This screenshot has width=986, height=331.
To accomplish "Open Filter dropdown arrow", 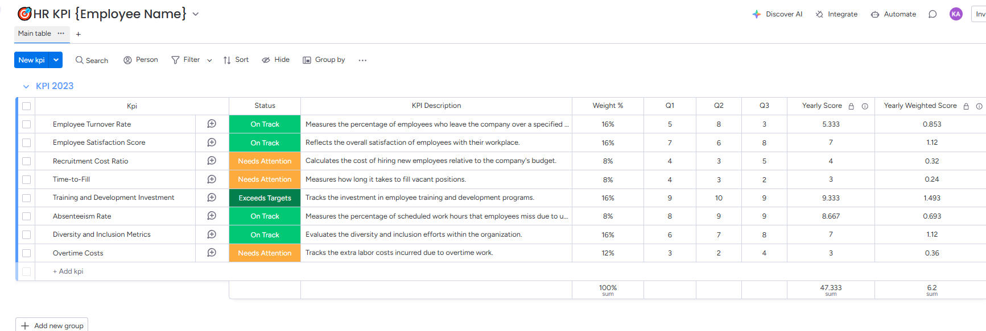I will point(209,60).
